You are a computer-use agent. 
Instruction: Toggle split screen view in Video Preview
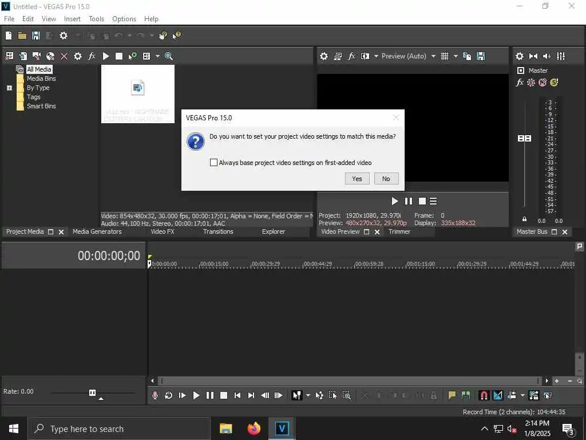pyautogui.click(x=365, y=56)
